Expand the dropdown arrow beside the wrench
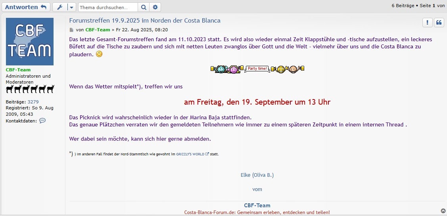 pyautogui.click(x=71, y=7)
